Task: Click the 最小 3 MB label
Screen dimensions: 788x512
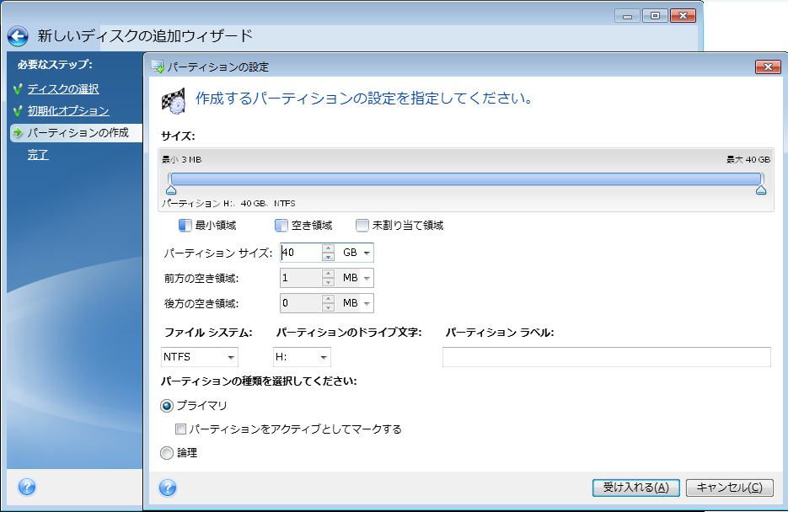Action: (182, 160)
